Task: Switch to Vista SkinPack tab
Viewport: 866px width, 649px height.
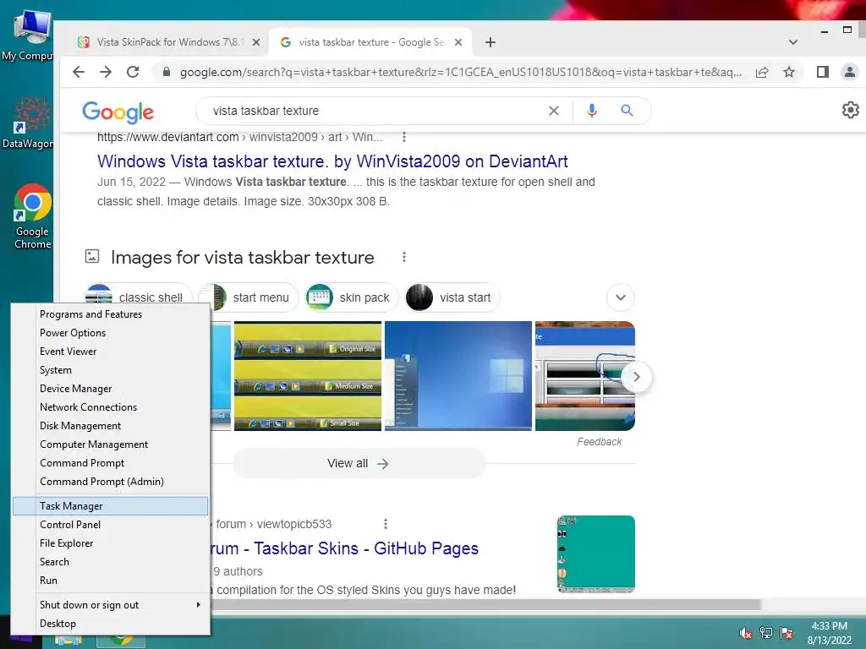Action: click(168, 42)
